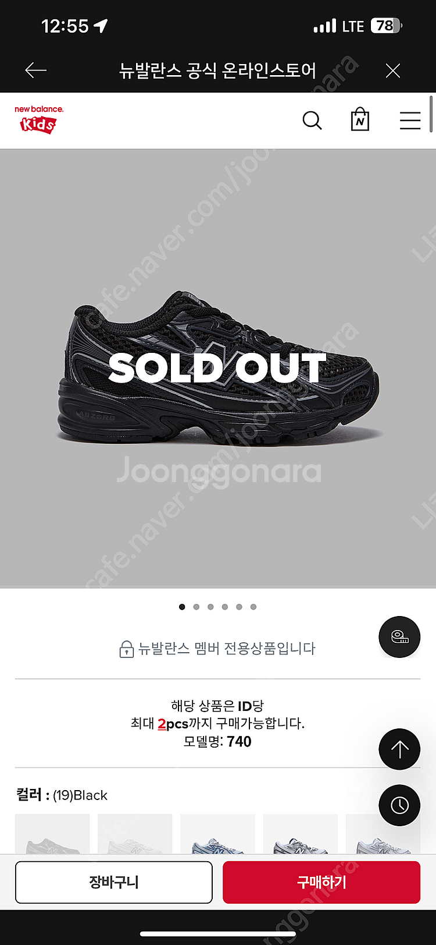Viewport: 436px width, 945px height.
Task: Tap the scroll-to-top arrow button
Action: [x=399, y=749]
